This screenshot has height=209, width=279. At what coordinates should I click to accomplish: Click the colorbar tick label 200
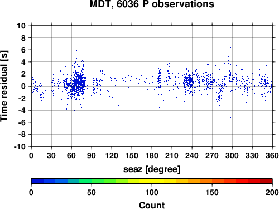[272, 192]
